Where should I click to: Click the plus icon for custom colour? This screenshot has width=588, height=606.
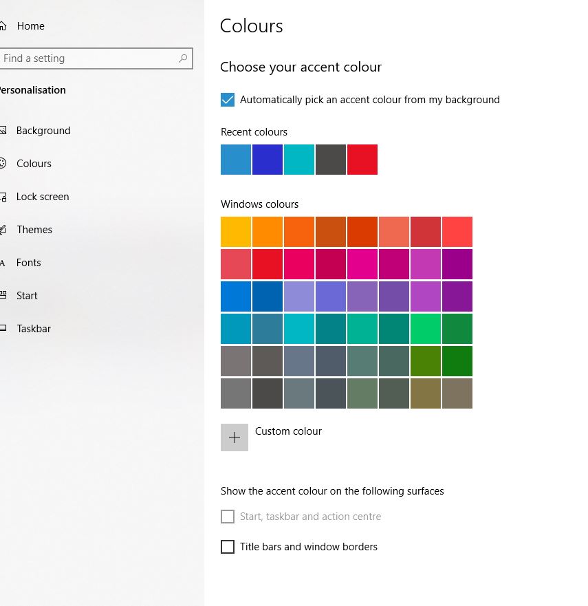(235, 437)
